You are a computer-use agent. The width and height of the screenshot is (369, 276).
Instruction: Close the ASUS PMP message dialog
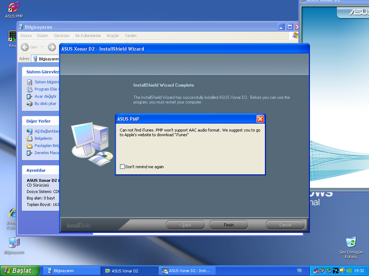pyautogui.click(x=260, y=119)
